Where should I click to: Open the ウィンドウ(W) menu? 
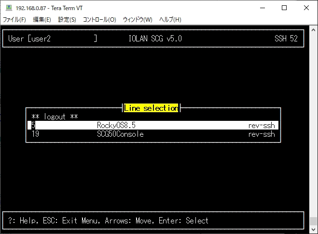click(138, 20)
